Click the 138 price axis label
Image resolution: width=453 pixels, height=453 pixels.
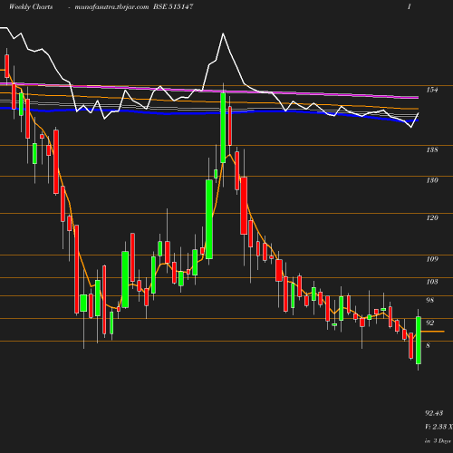coord(432,149)
